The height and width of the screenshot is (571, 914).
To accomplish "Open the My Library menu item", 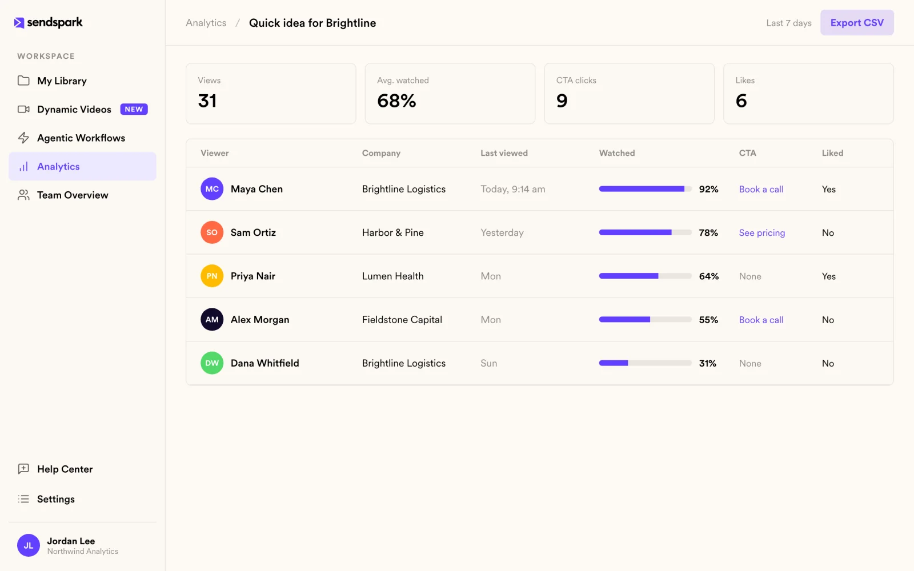I will (82, 81).
